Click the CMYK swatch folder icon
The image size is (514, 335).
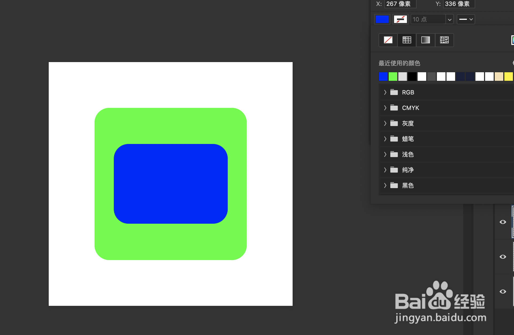click(394, 108)
